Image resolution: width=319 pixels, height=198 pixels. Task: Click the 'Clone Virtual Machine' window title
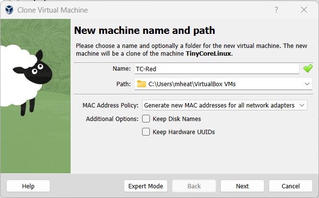pyautogui.click(x=53, y=10)
